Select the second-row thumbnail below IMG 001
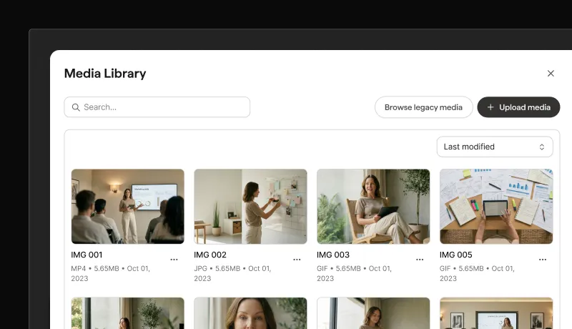The image size is (572, 329). (128, 313)
